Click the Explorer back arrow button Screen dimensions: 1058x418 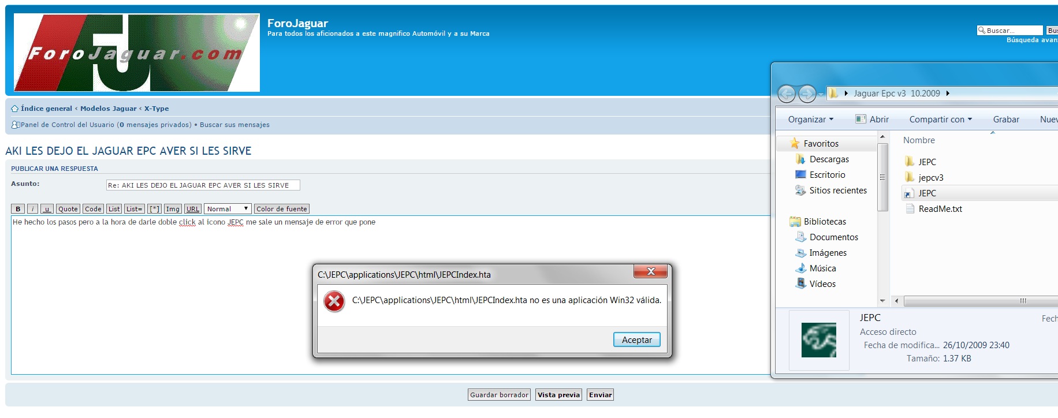787,94
